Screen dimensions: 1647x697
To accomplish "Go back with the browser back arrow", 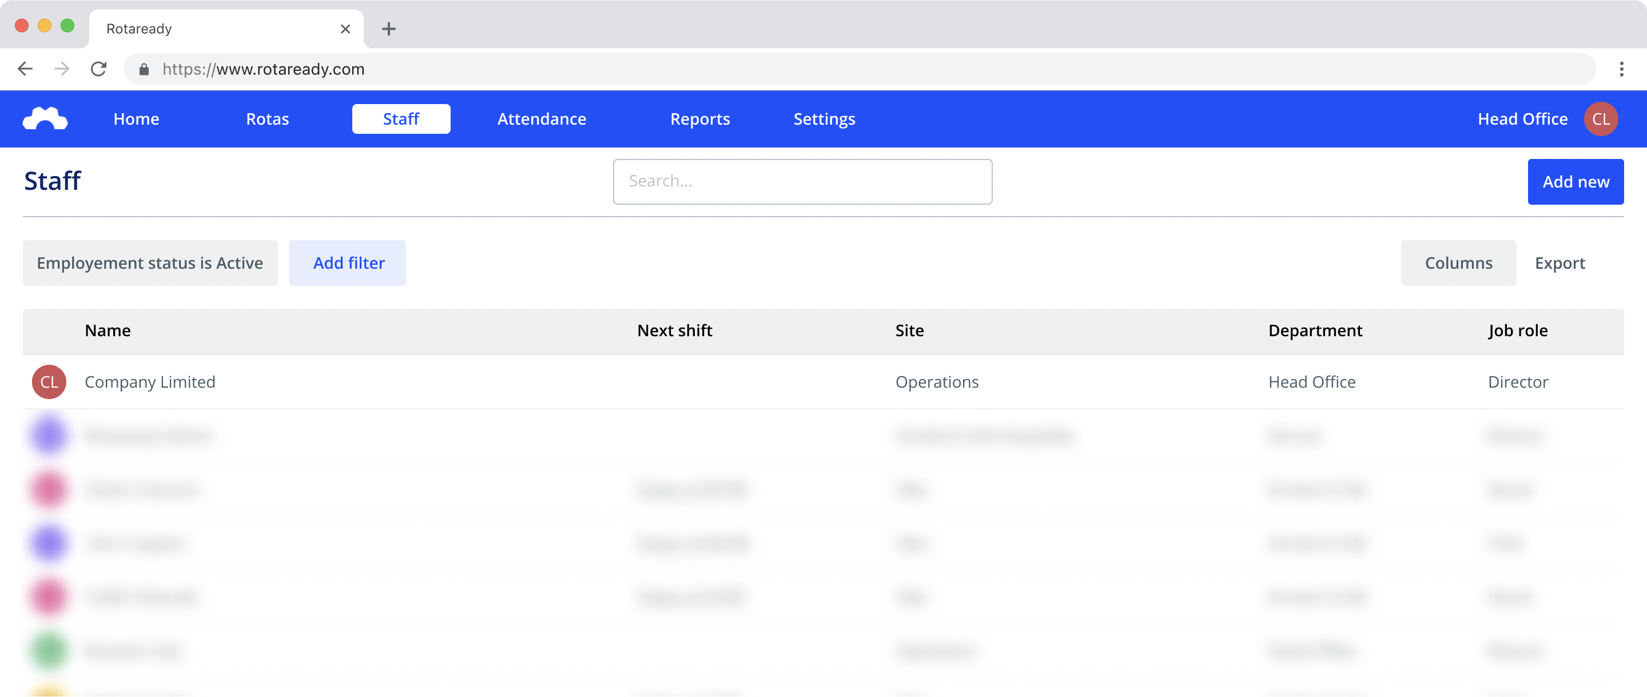I will 26,69.
